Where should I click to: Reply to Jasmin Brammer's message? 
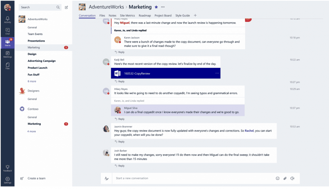coord(120,142)
